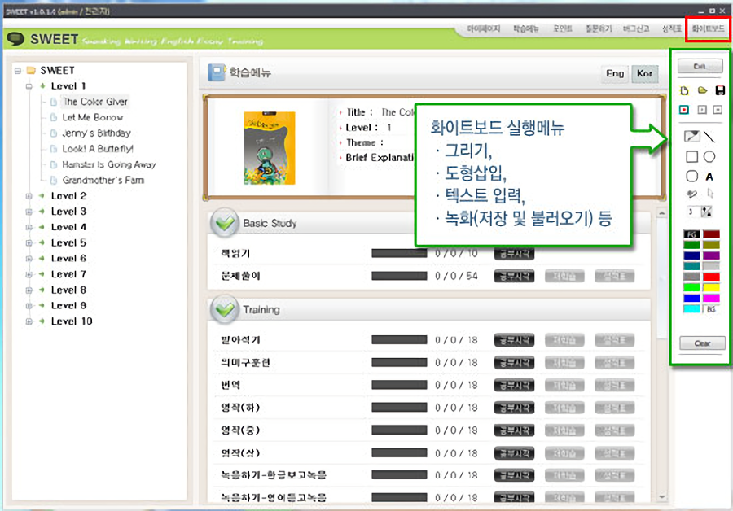Start recording with the red record icon

pyautogui.click(x=685, y=109)
